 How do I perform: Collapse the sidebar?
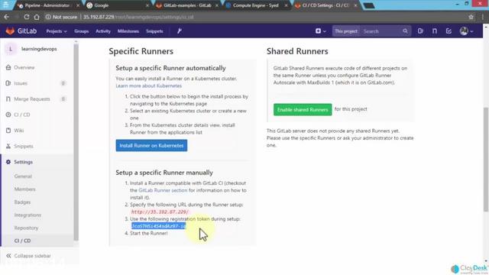click(28, 256)
